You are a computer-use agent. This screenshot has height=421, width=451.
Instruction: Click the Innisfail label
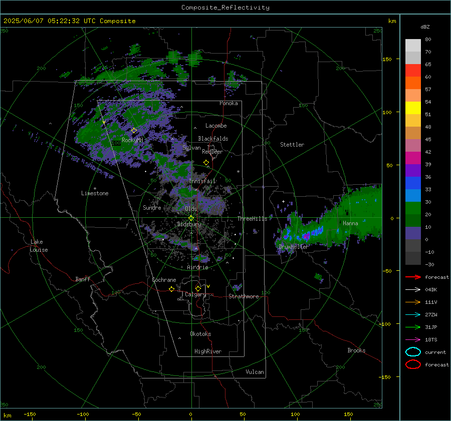coord(202,181)
